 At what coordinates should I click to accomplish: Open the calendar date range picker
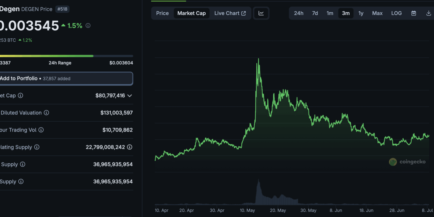tap(414, 13)
